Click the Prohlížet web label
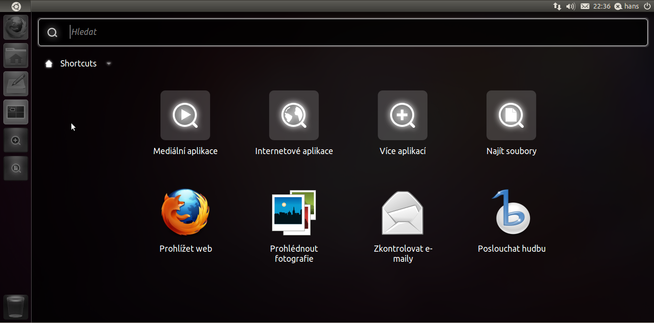This screenshot has height=323, width=654. [186, 249]
